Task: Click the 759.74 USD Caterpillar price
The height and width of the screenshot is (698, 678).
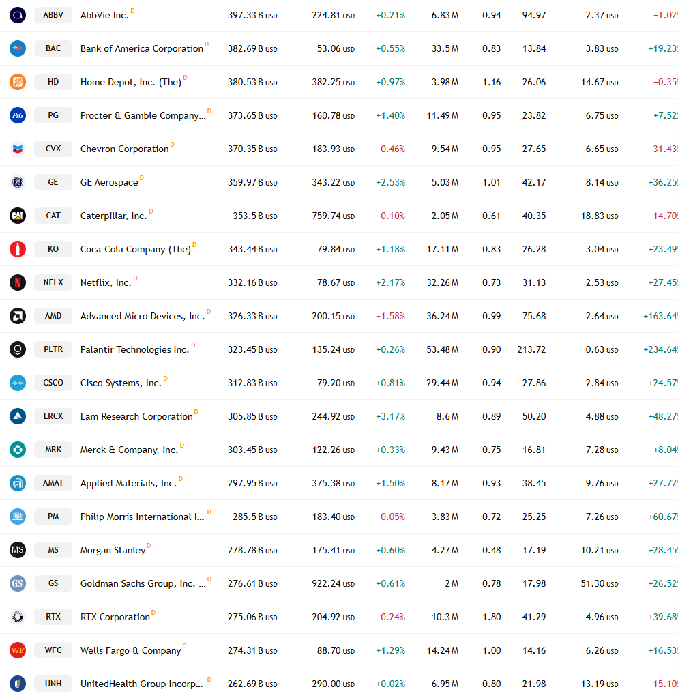Action: [334, 216]
